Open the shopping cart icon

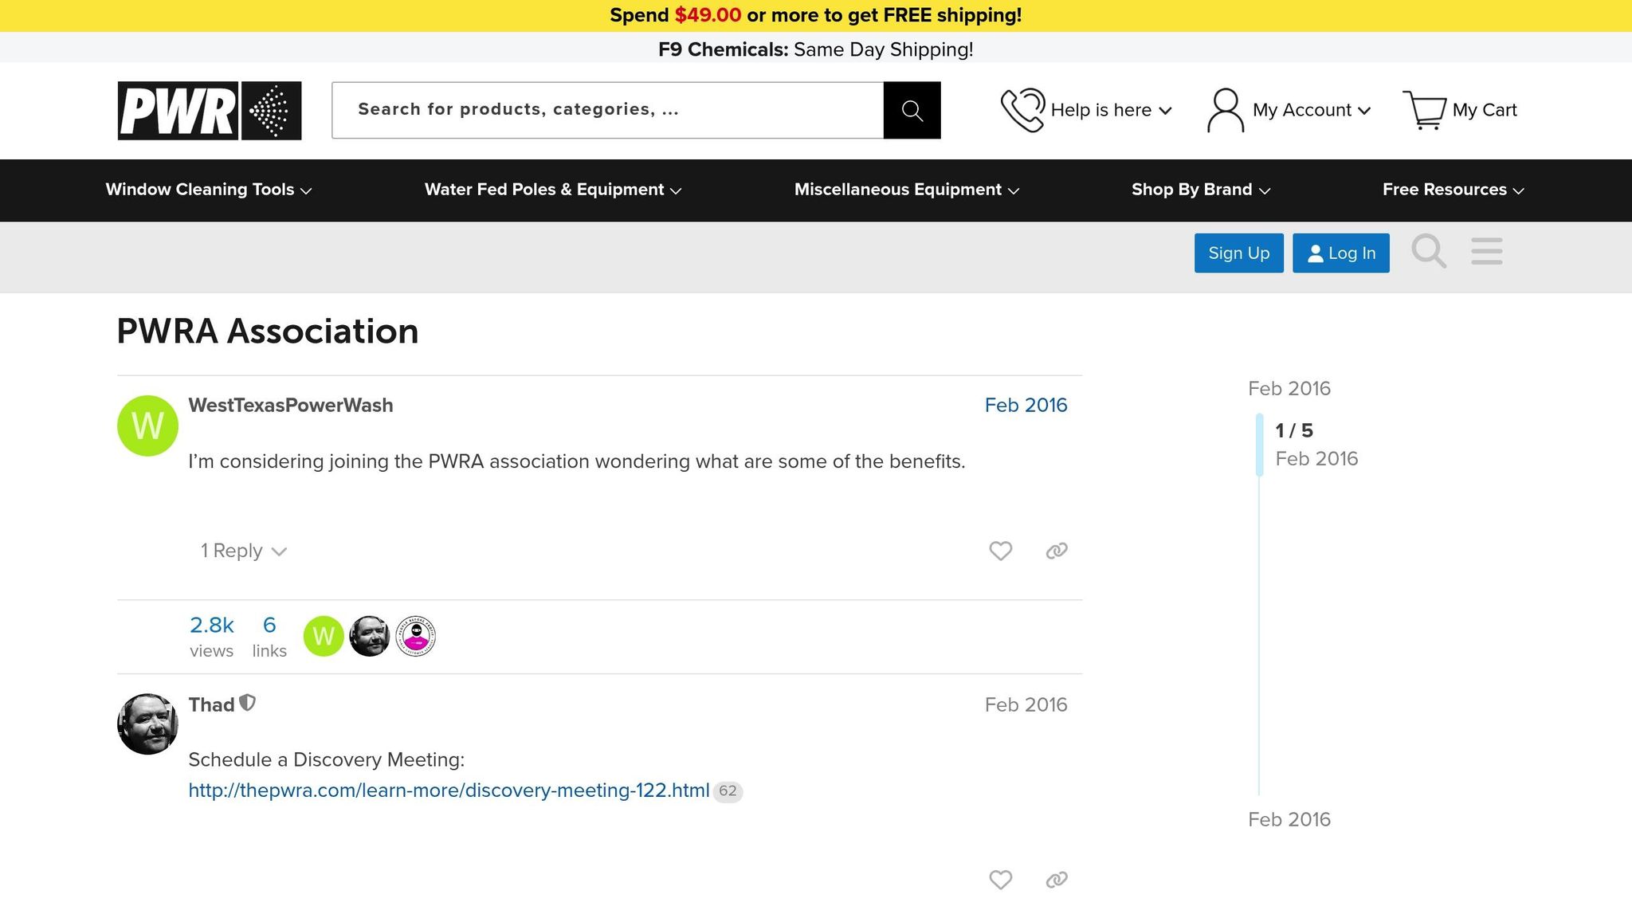[1424, 110]
